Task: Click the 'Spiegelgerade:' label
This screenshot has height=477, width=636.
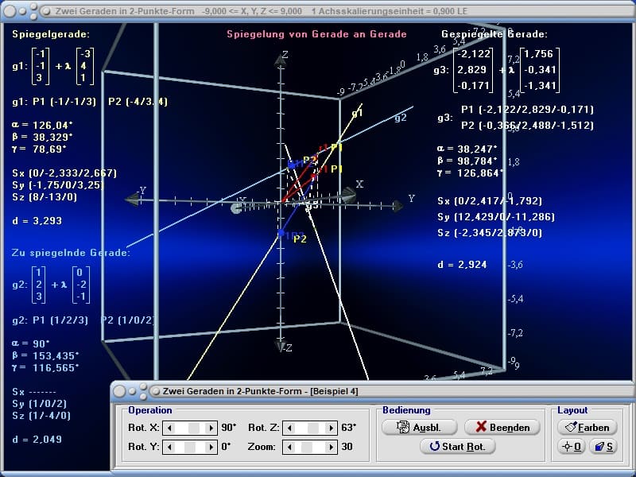Action: [x=51, y=34]
